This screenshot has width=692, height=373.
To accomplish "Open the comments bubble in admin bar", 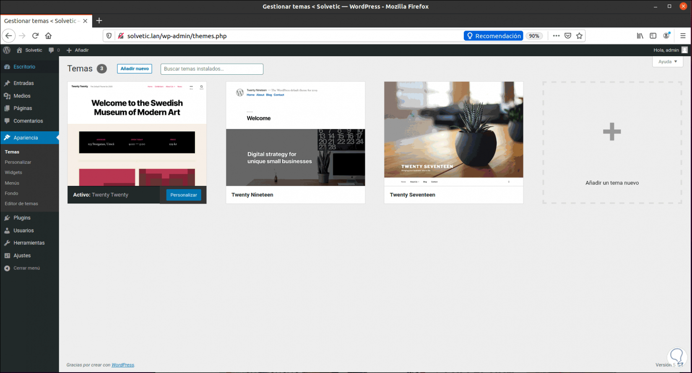I will pos(54,50).
